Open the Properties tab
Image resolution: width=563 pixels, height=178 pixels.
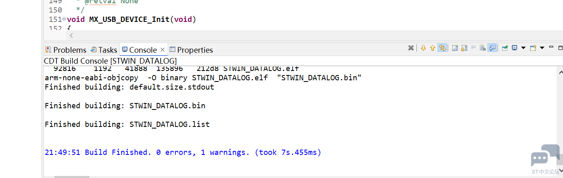191,50
